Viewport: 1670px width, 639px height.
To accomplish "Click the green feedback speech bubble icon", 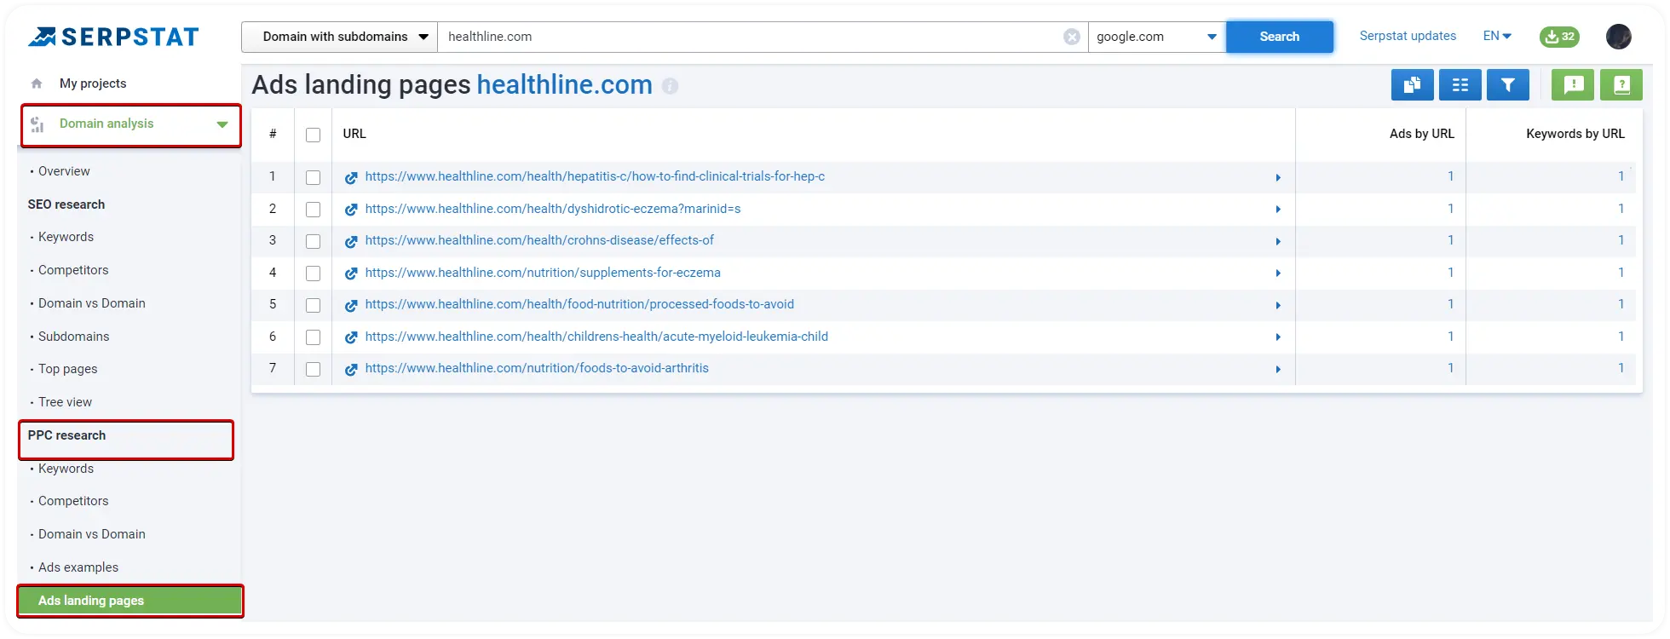I will pos(1573,85).
